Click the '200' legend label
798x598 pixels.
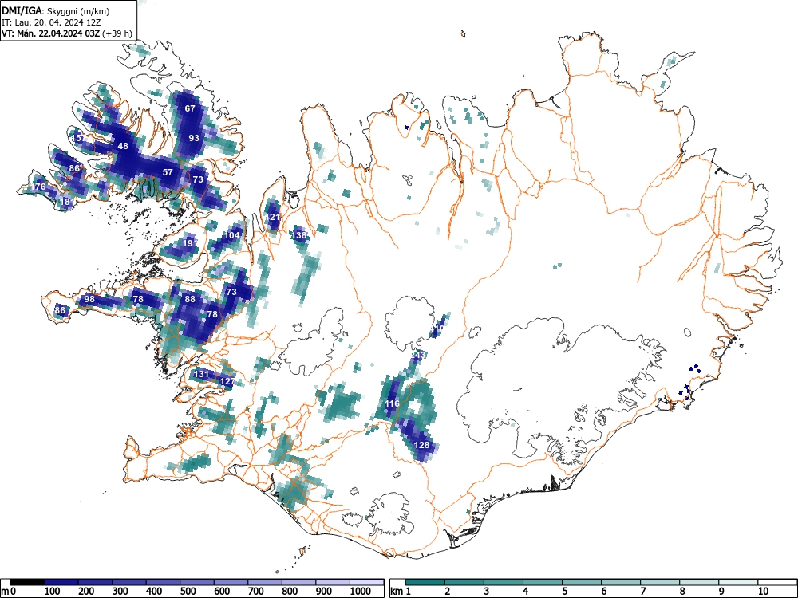(86, 592)
